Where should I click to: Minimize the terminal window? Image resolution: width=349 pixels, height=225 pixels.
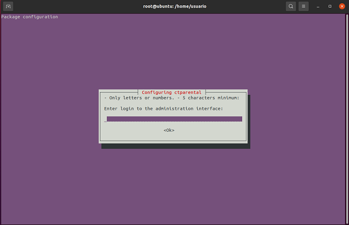(x=318, y=6)
